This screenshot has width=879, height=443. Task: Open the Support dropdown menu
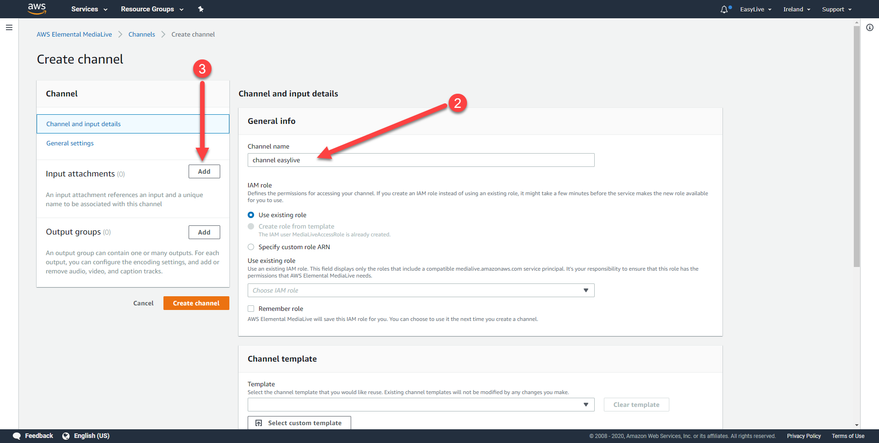(837, 9)
